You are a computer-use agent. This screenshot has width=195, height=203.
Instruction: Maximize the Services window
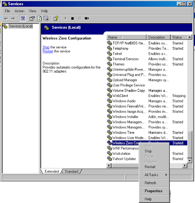[184, 4]
